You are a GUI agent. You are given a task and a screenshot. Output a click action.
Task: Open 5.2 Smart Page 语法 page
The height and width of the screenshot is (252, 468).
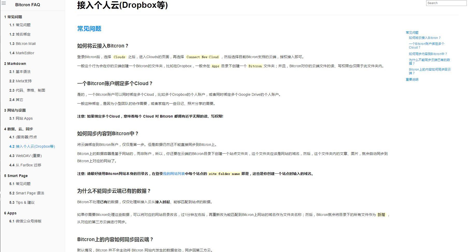pos(27,193)
